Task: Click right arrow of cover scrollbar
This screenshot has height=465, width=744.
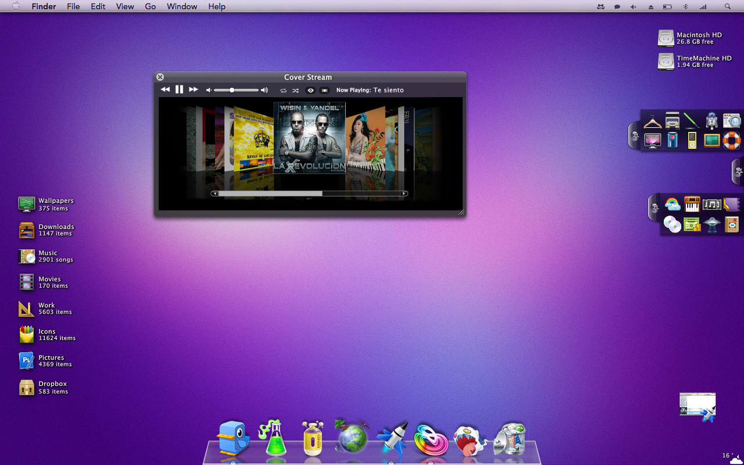Action: (x=404, y=194)
